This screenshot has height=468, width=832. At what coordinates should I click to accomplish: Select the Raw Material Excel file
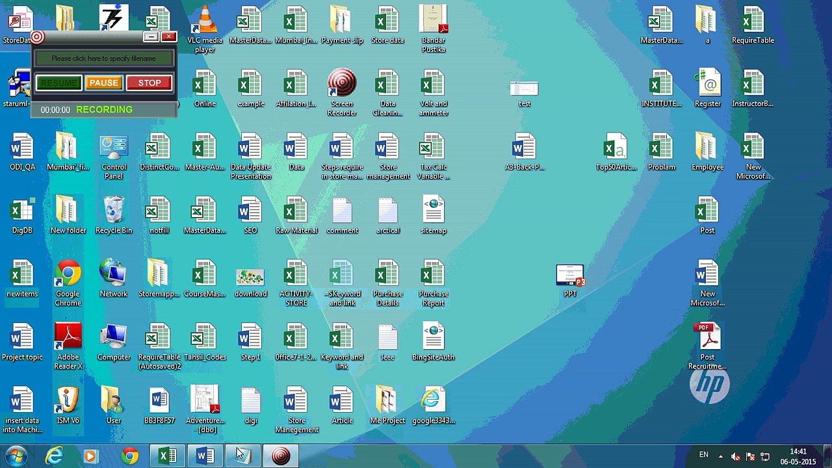pyautogui.click(x=296, y=216)
